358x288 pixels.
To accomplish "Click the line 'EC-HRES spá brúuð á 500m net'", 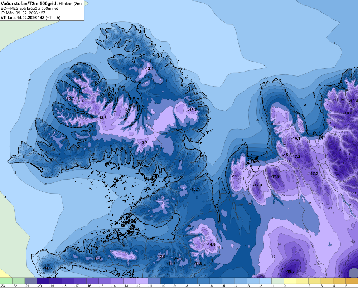I will [x=29, y=8].
